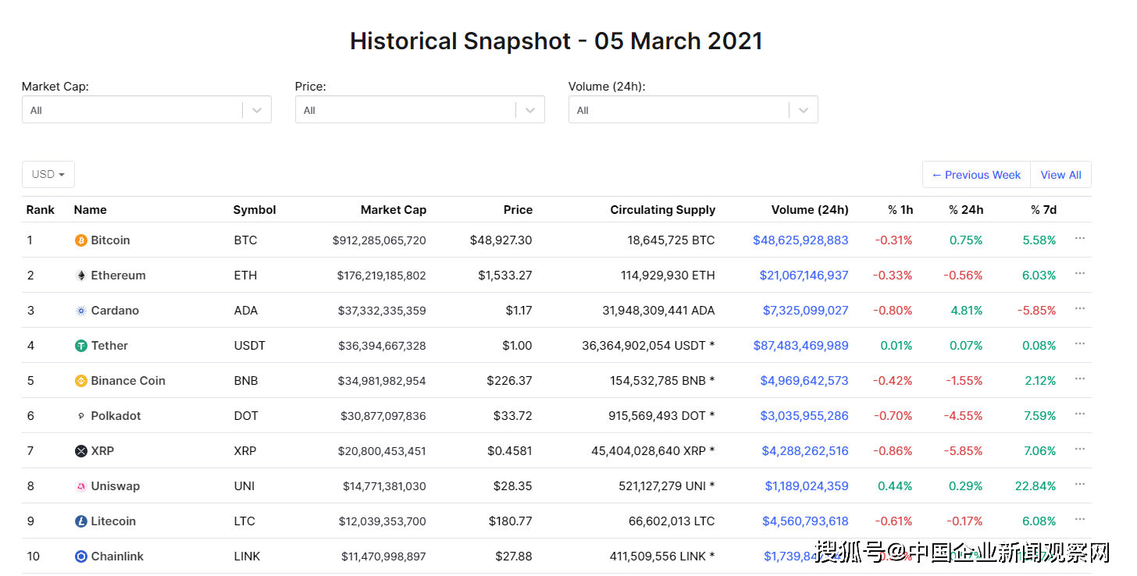Click the Ethereum diamond logo icon

[80, 276]
